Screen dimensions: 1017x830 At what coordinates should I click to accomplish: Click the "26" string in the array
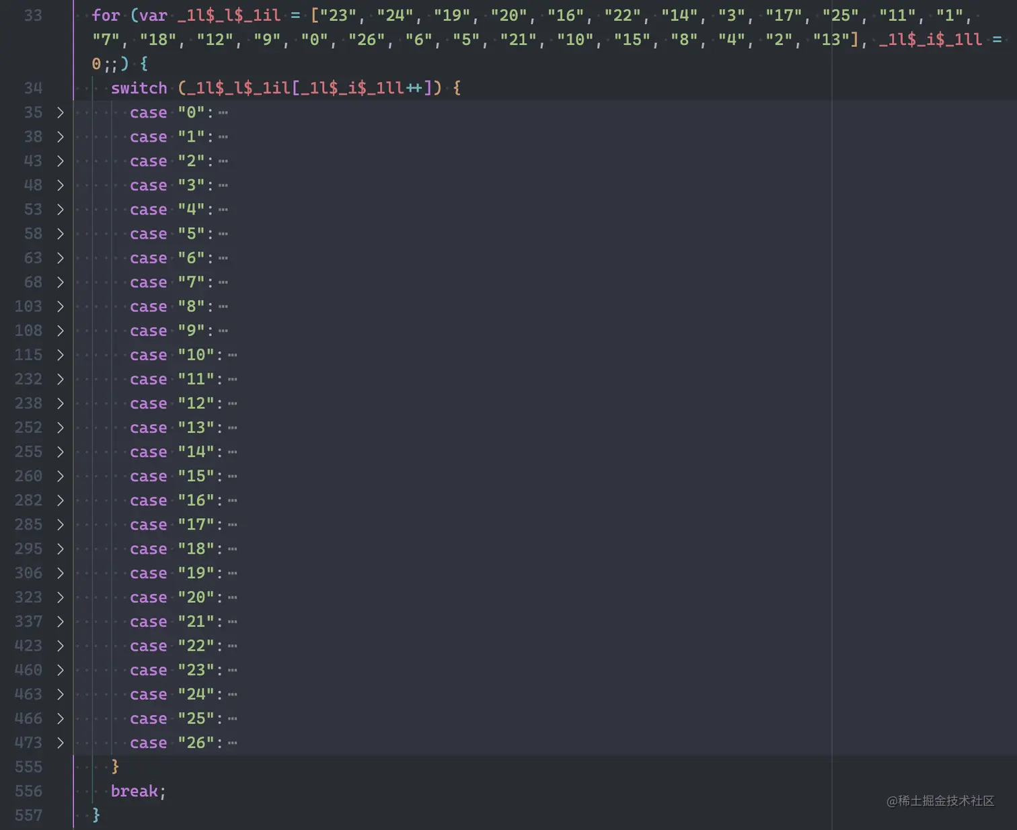tap(367, 39)
